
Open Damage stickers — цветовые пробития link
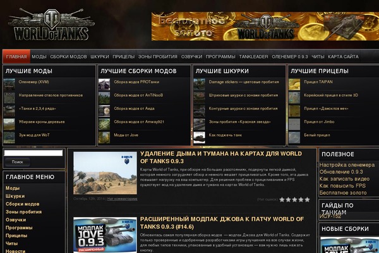coord(244,82)
